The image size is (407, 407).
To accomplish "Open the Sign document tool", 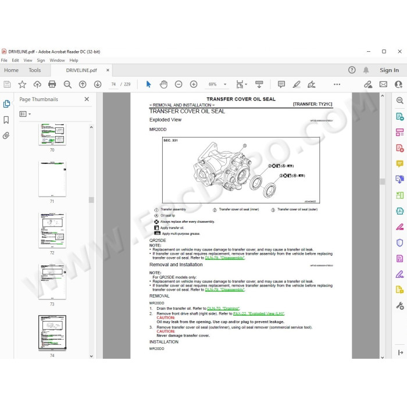I will (312, 84).
